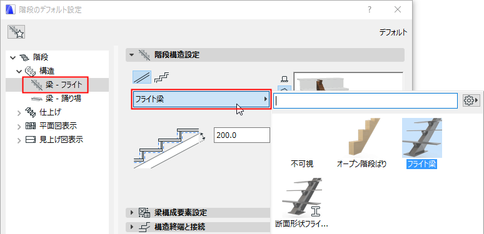Click the help question mark button
This screenshot has height=234, width=484.
point(369,9)
